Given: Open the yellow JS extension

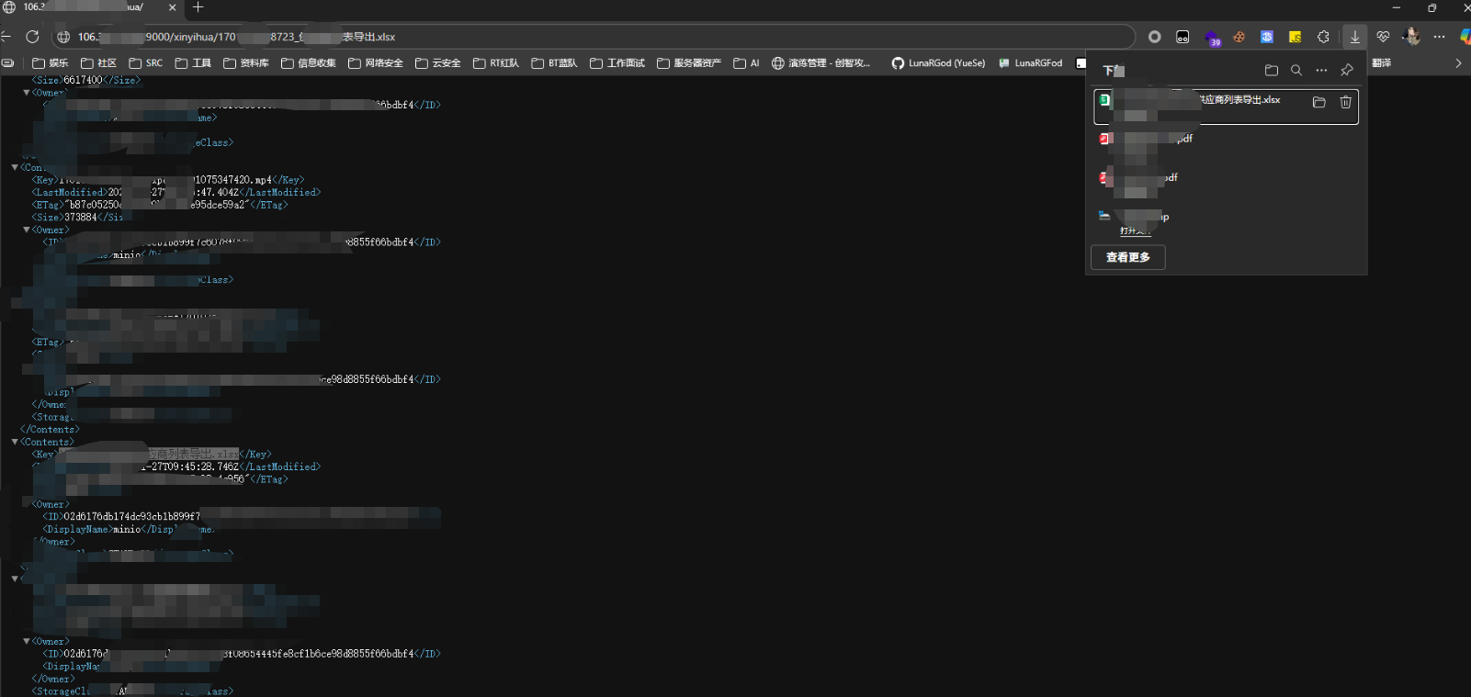Looking at the screenshot, I should point(1295,37).
